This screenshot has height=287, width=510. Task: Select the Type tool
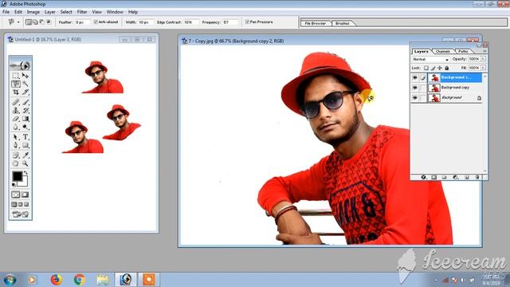point(25,137)
